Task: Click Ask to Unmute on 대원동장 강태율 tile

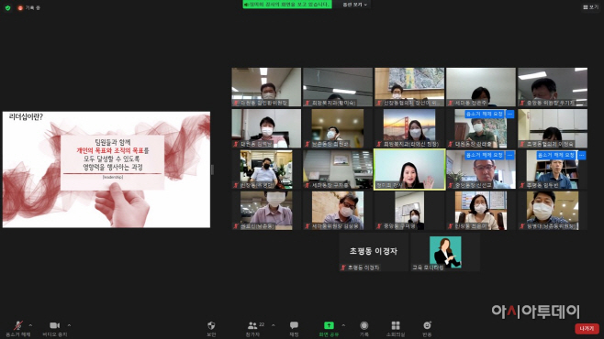Action: click(484, 114)
